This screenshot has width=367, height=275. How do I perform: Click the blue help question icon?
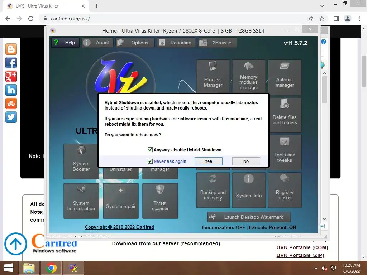click(324, 42)
